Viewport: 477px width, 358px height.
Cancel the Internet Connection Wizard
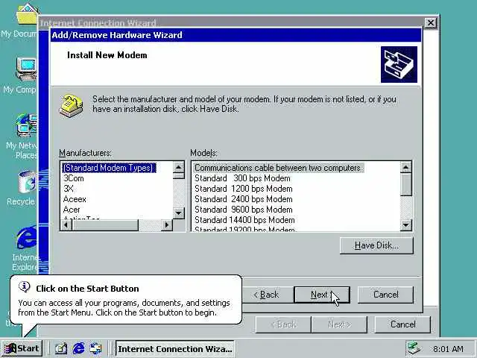click(402, 324)
